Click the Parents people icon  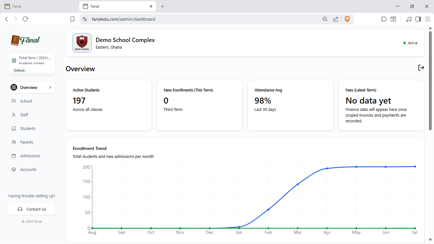click(x=14, y=142)
